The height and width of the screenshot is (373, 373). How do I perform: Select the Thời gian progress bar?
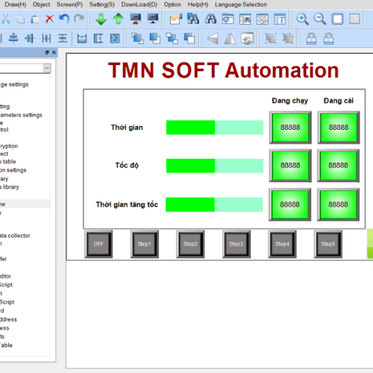point(215,128)
